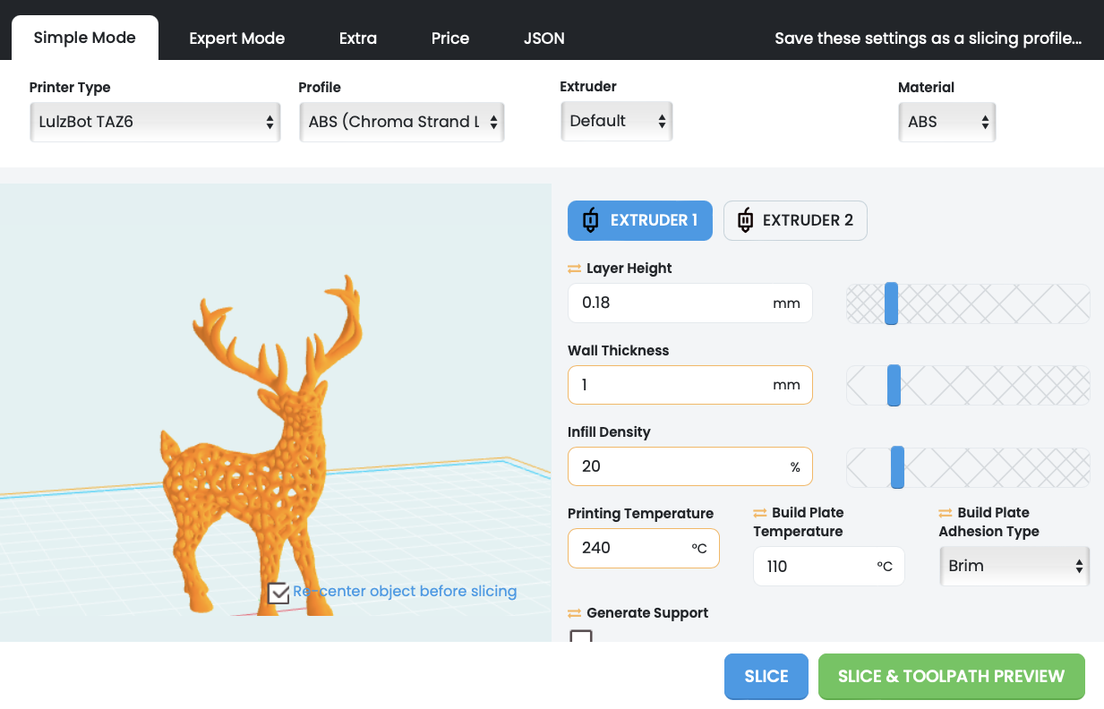Open the Material dropdown showing ABS
The image size is (1104, 709).
(946, 121)
